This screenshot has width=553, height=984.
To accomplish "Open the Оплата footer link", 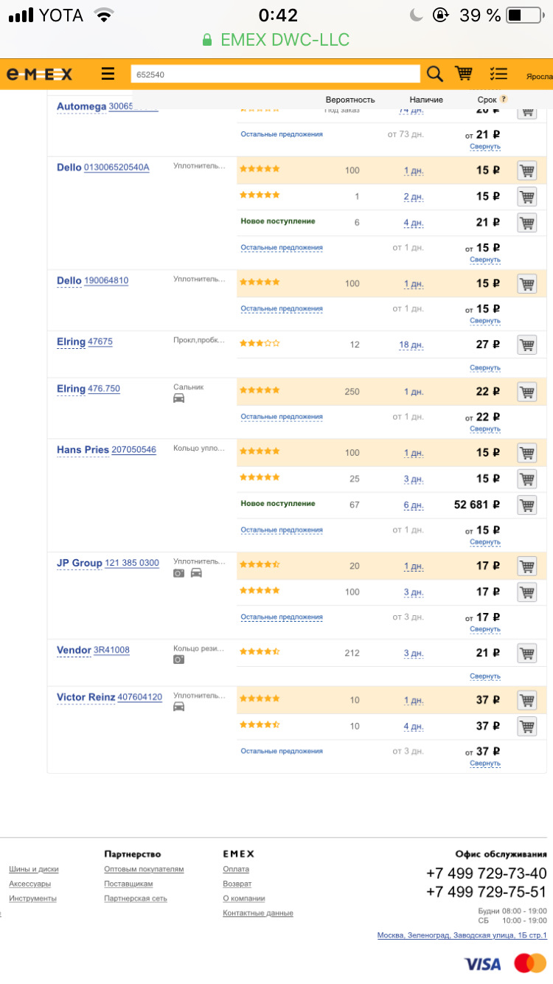I will (x=236, y=869).
